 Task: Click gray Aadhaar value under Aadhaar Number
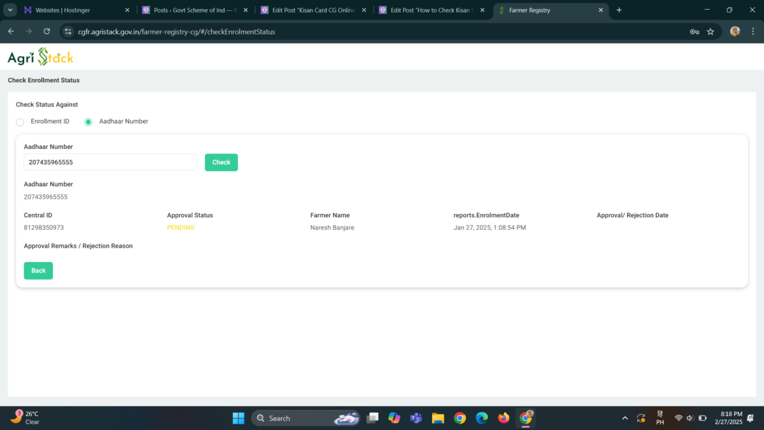point(46,197)
